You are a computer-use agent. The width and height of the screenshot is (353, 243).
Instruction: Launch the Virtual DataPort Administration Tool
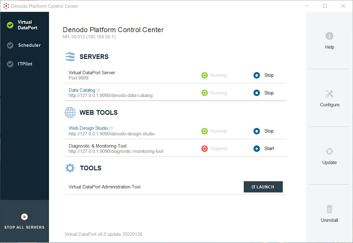[263, 187]
